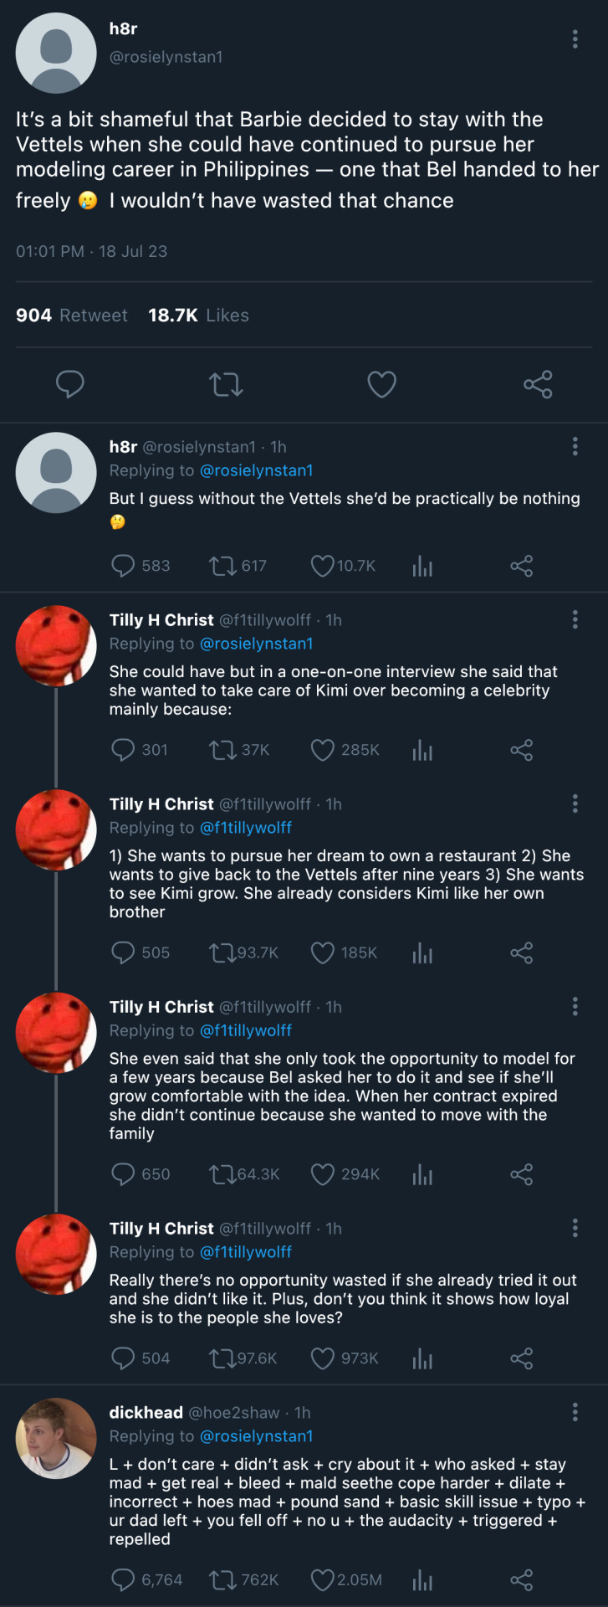This screenshot has width=608, height=1607.
Task: Open the 904 Retweet list
Action: pos(72,316)
